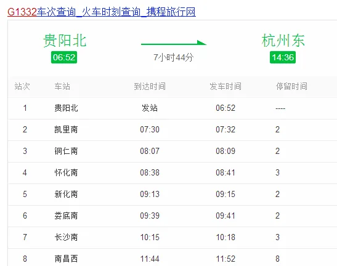The width and height of the screenshot is (337, 266).
Task: Click the 发站 arrival cell
Action: point(150,108)
